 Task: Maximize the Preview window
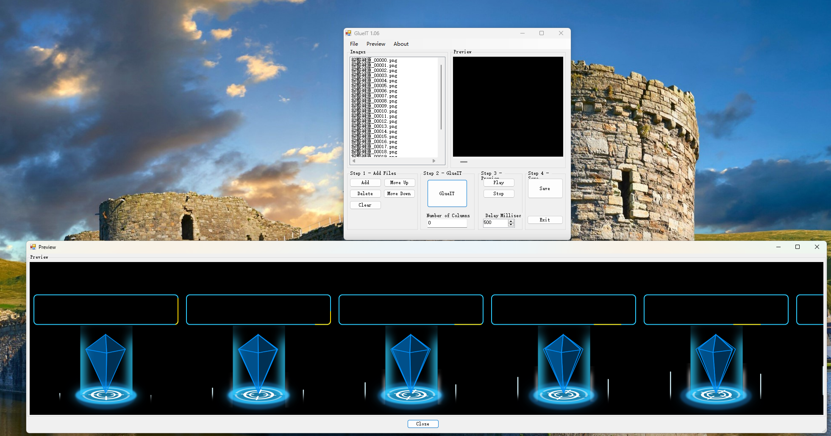798,247
